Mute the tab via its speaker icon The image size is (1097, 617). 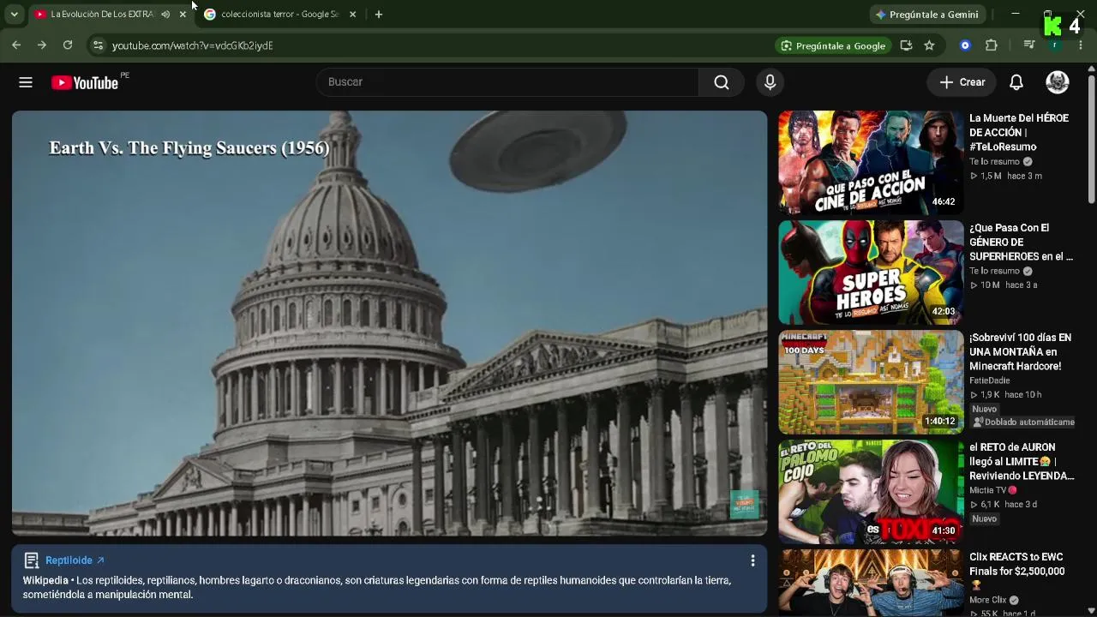(165, 15)
